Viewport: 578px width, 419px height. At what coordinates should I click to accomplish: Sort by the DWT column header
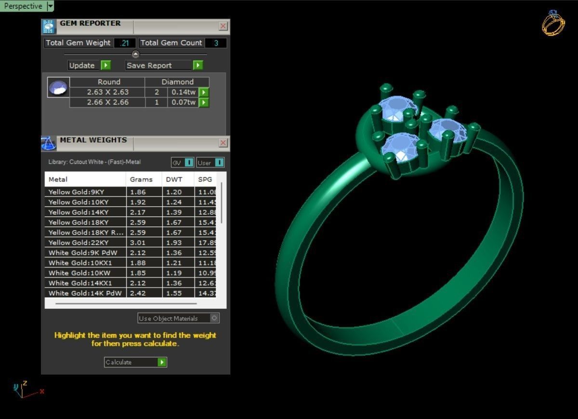point(178,179)
